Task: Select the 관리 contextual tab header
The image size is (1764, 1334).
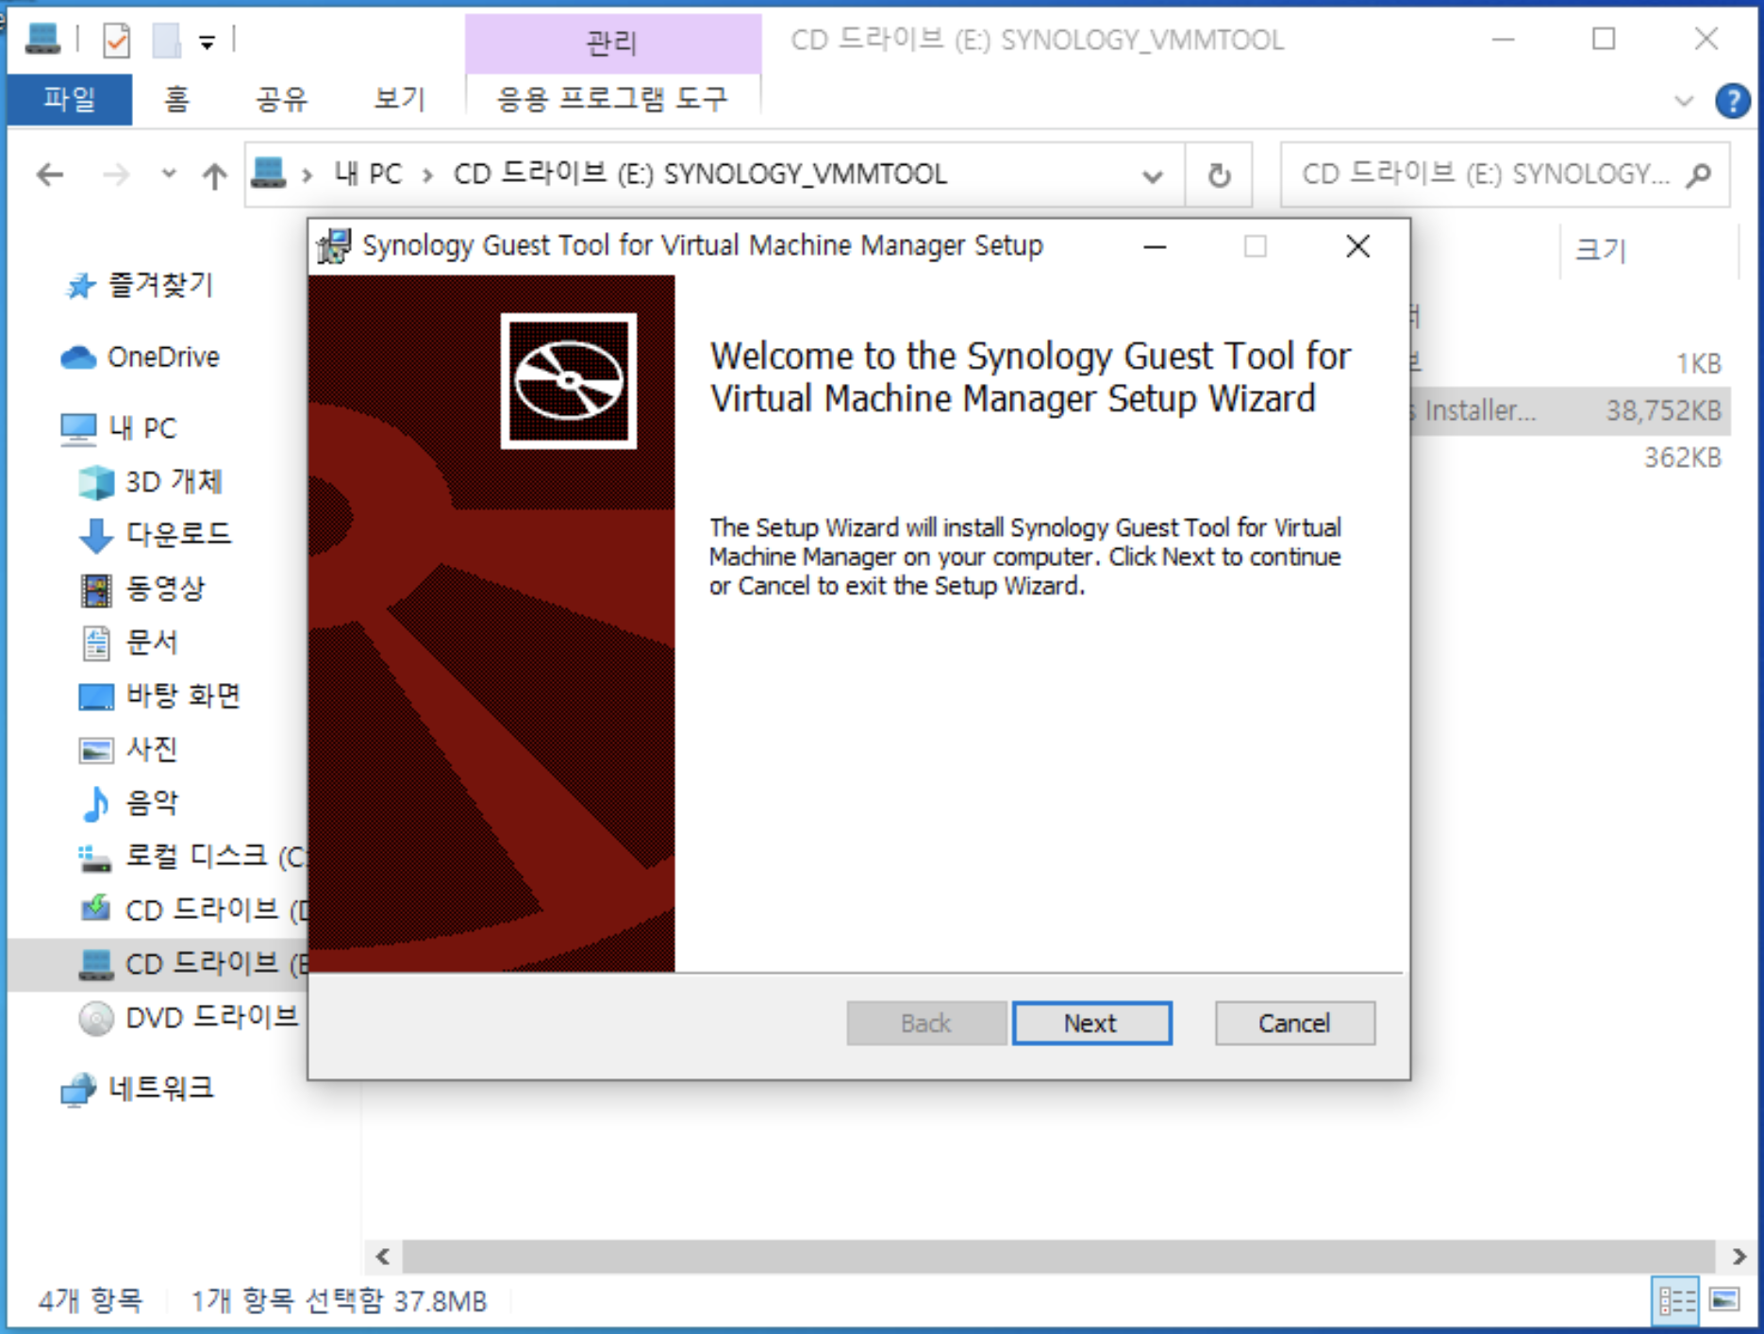Action: [x=612, y=42]
